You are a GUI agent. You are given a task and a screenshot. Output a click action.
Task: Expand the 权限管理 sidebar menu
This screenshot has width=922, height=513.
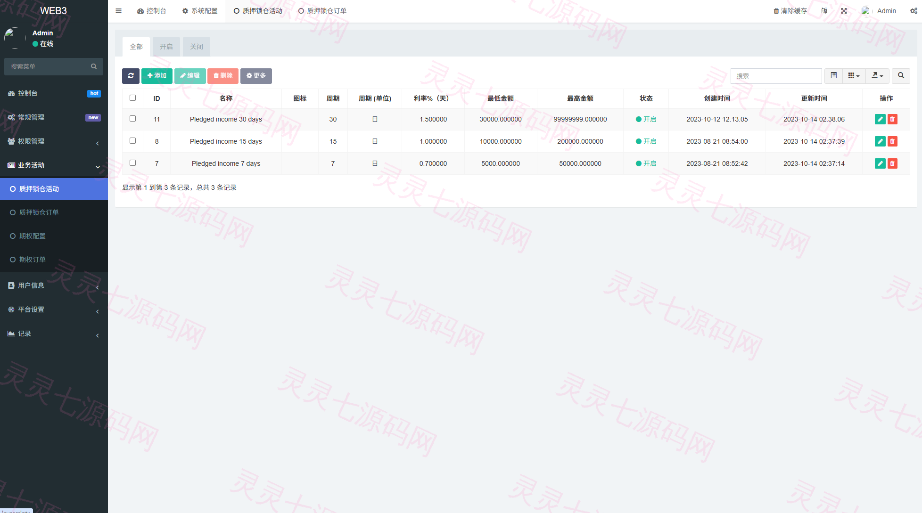tap(54, 141)
